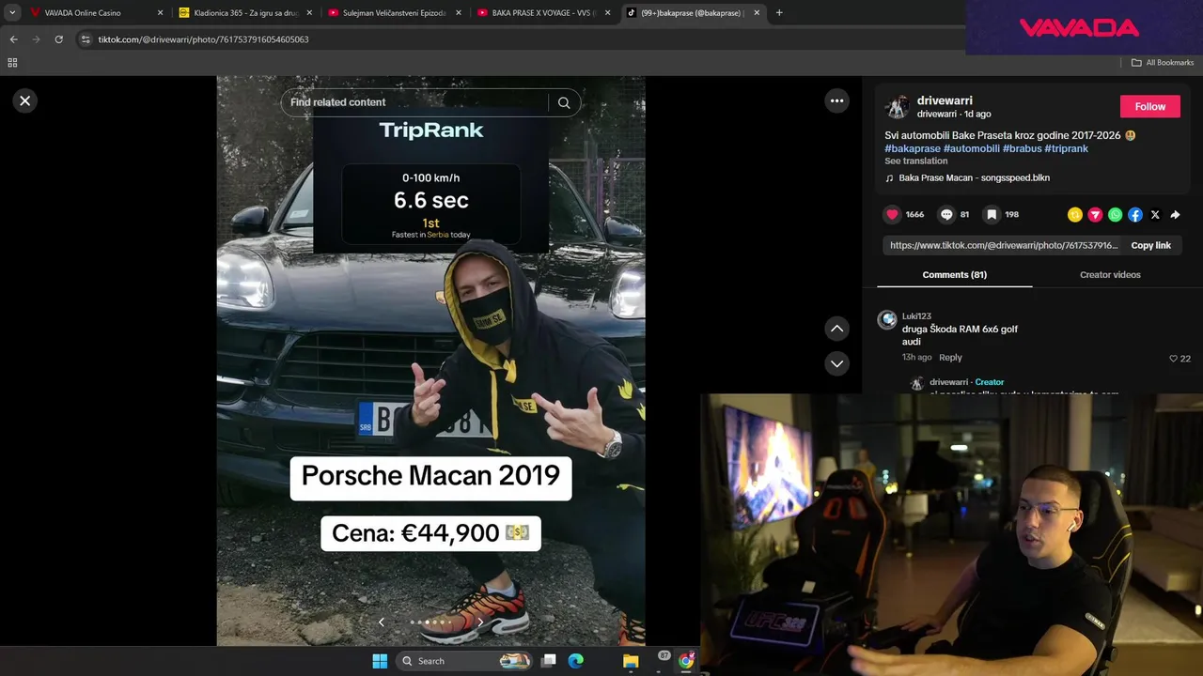Show next photo with right arrow
The image size is (1203, 676).
pyautogui.click(x=480, y=622)
